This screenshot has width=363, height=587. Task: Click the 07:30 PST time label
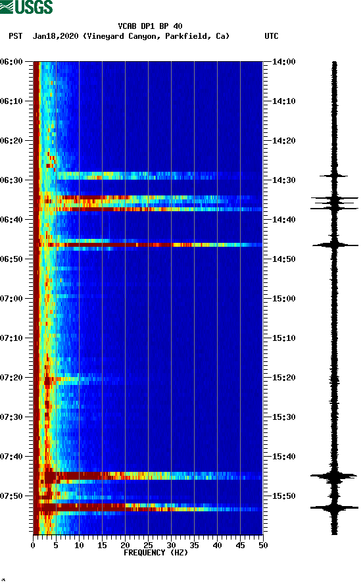tap(11, 417)
